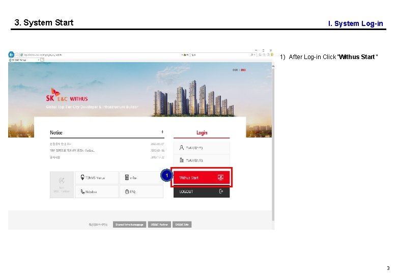Image resolution: width=397 pixels, height=275 pixels.
Task: Click the search magnifier icon in browser
Action: (x=252, y=54)
